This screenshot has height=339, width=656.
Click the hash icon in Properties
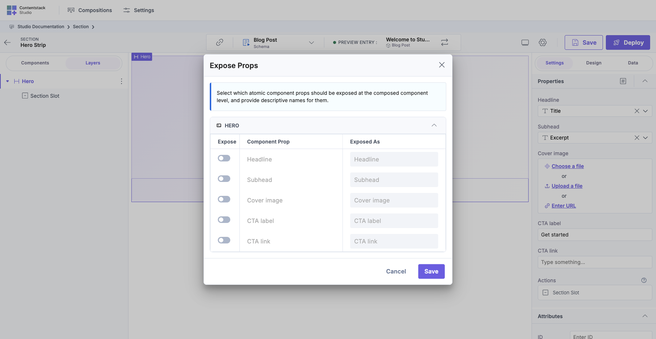(623, 81)
